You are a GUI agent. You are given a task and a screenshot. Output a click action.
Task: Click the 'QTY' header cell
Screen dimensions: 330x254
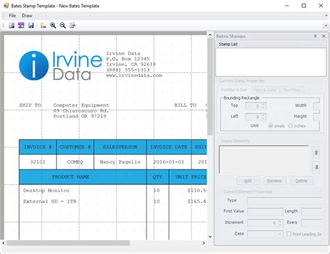[x=157, y=177]
